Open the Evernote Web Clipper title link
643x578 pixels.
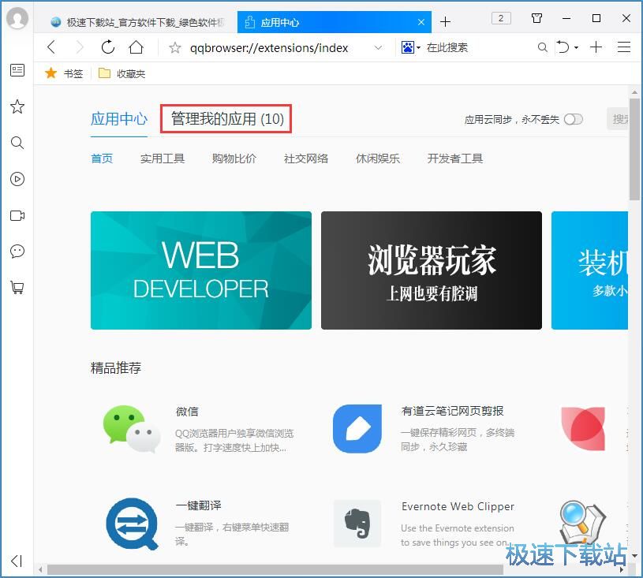click(x=458, y=506)
